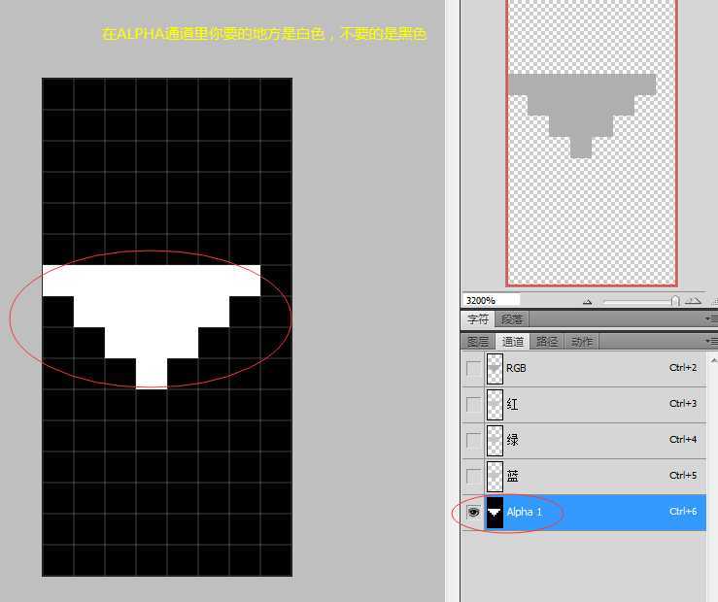Select the 绿 channel name
The image size is (718, 602).
click(512, 440)
